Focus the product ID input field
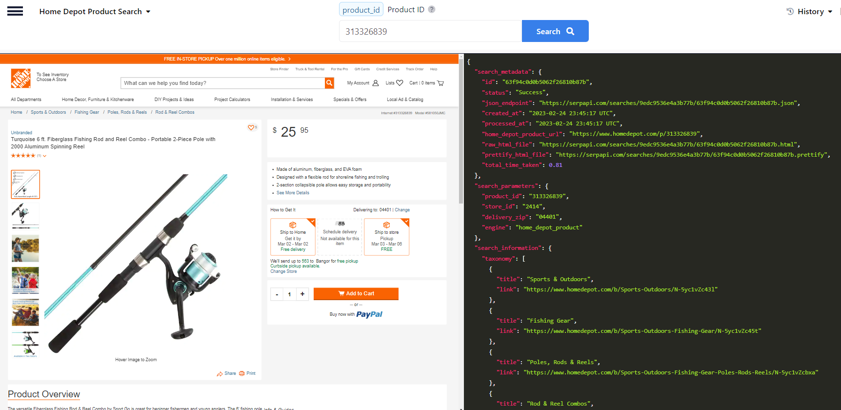 430,31
